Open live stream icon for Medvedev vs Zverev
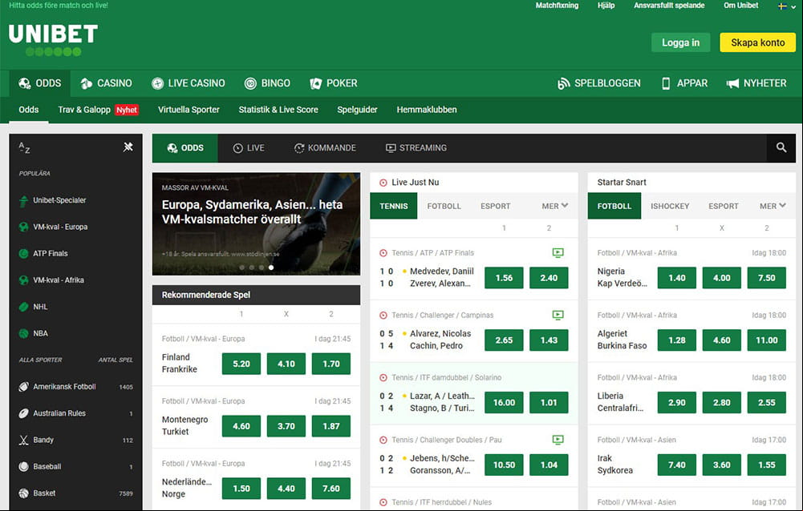 (558, 252)
